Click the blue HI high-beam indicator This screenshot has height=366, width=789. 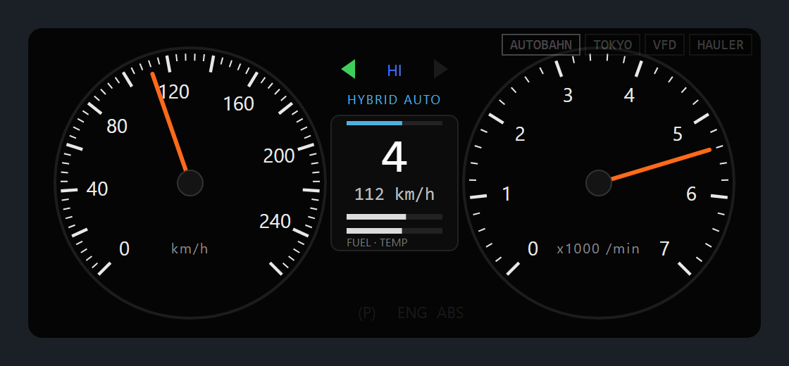point(394,71)
